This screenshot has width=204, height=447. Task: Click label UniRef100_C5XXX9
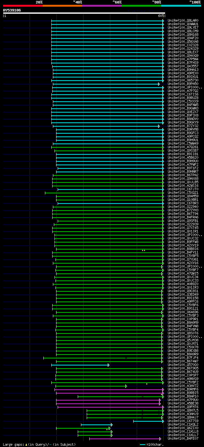tap(183, 102)
